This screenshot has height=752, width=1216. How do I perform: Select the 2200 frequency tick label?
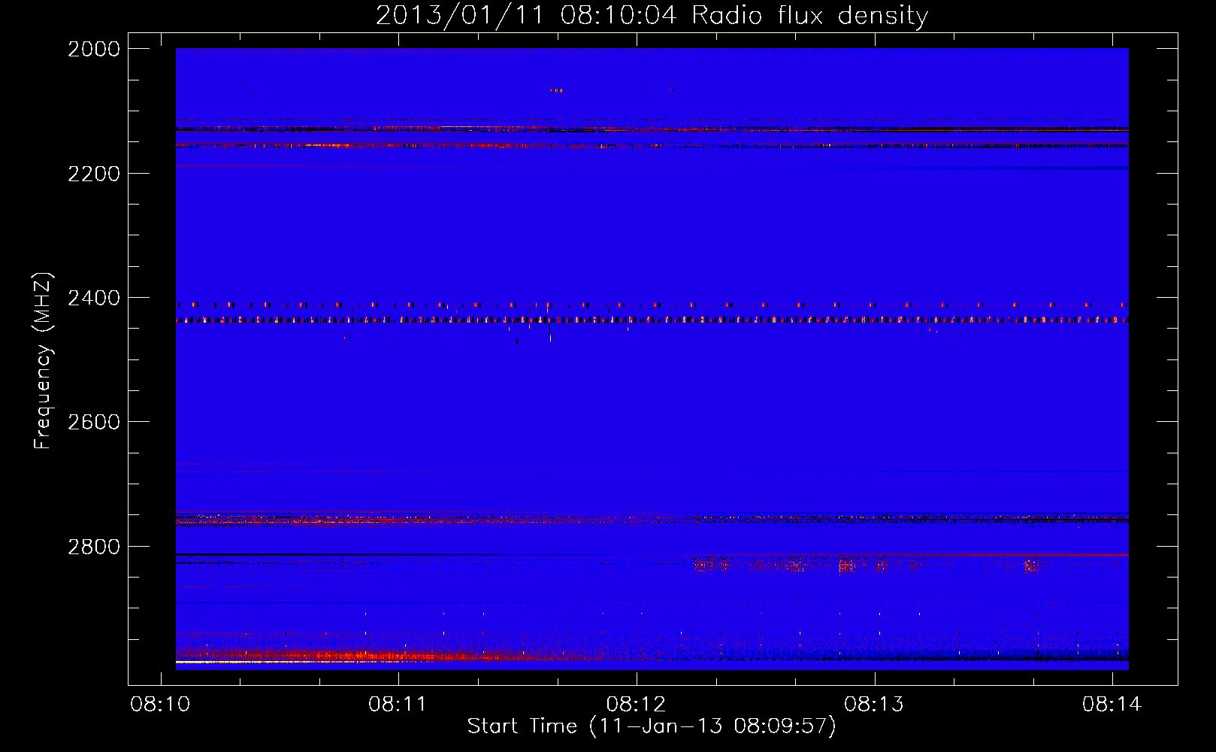tap(94, 174)
